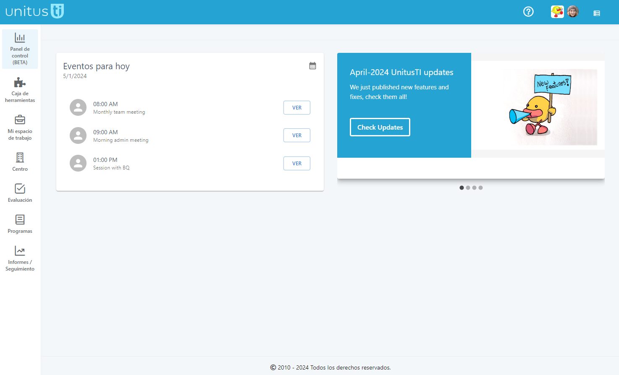Select the second carousel dot

coord(468,187)
